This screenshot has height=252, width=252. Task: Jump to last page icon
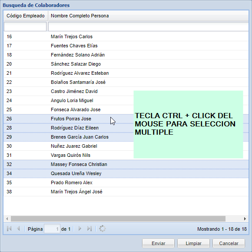(90, 229)
